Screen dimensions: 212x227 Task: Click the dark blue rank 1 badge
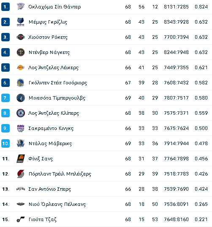[x=5, y=7]
